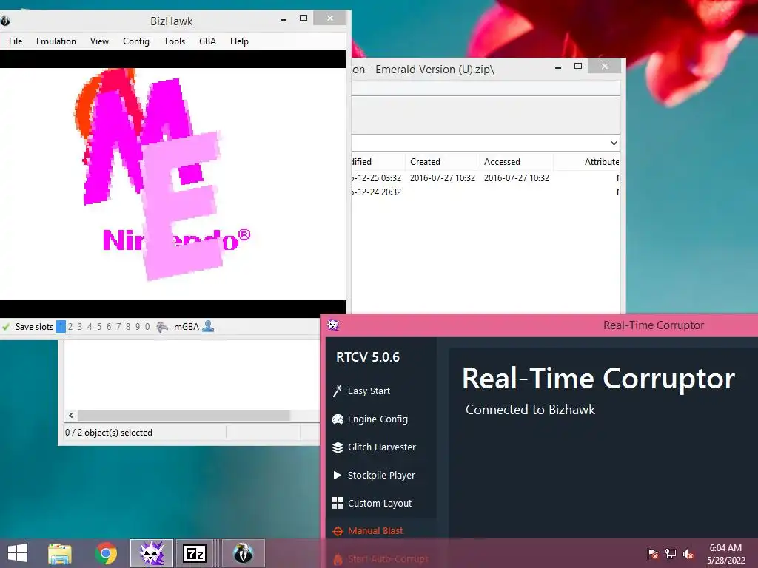Click the mGBA core icon in status bar
Image resolution: width=758 pixels, height=568 pixels.
click(x=162, y=326)
